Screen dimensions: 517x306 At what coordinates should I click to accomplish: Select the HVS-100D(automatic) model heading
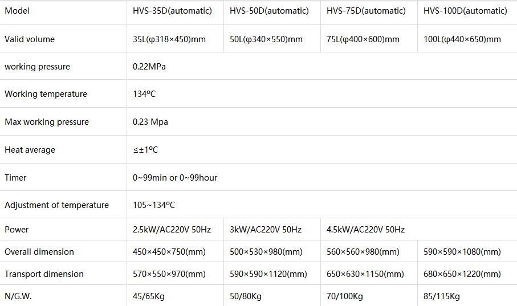(x=465, y=11)
